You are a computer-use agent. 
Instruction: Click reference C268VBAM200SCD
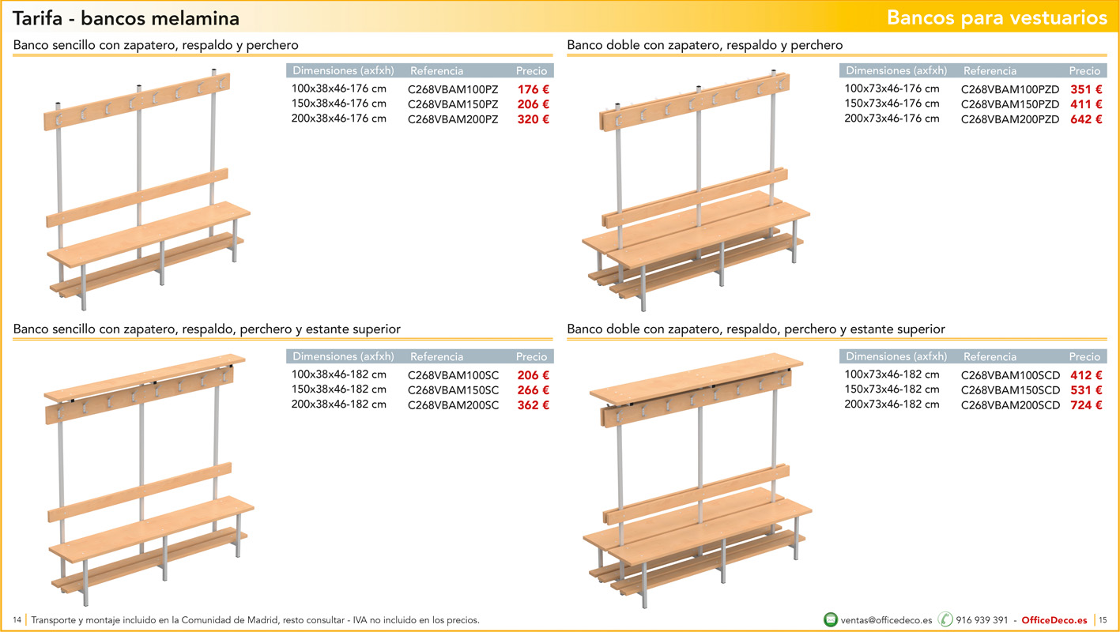[x=1010, y=405]
